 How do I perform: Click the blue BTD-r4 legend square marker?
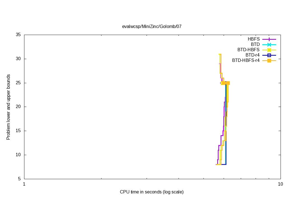(269, 55)
